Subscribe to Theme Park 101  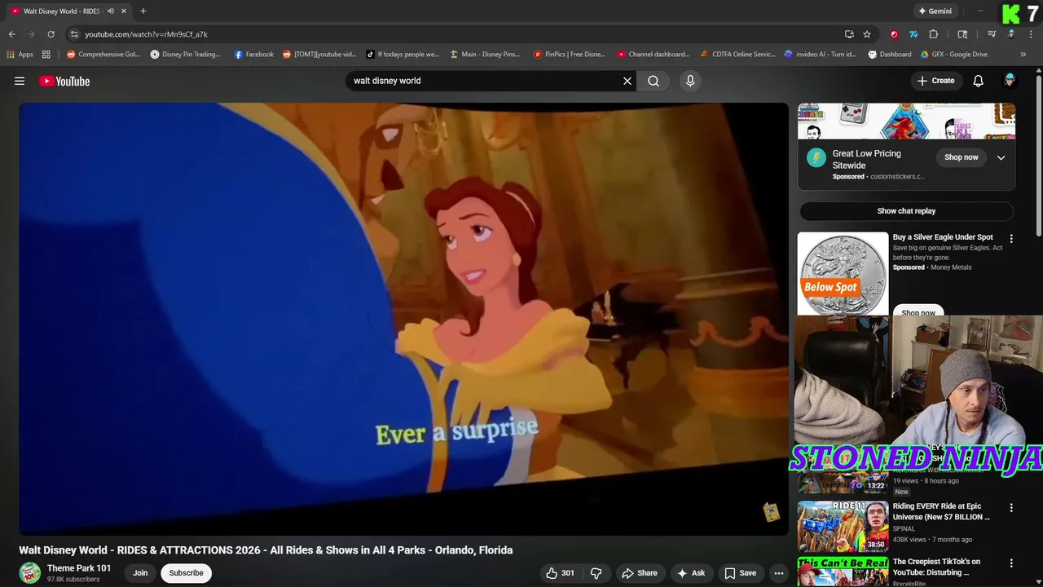coord(186,573)
